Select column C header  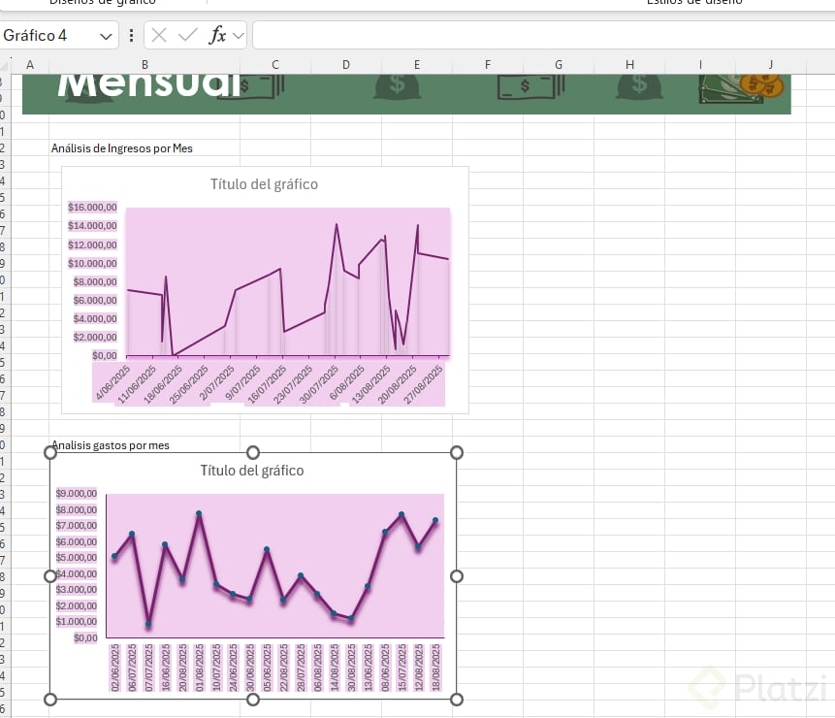275,64
